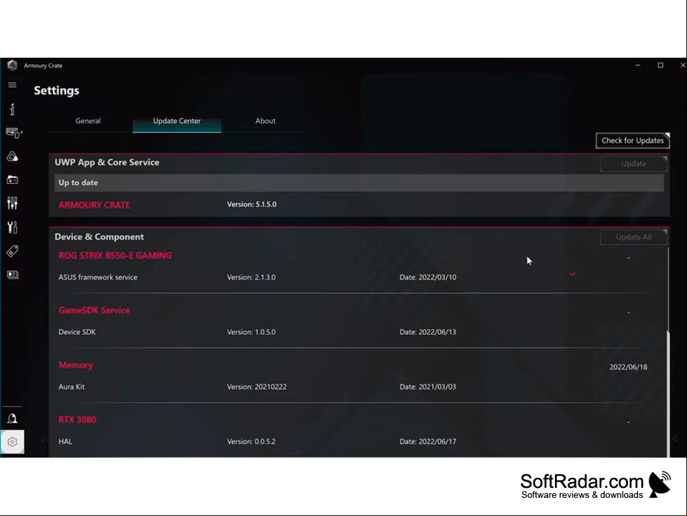This screenshot has height=516, width=687.
Task: Click the ROG STRIX B550-E GAMING heading
Action: click(x=115, y=256)
